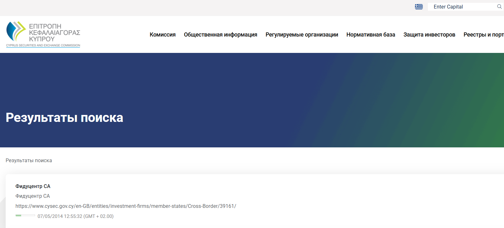Click the large Результаты поиска banner heading
This screenshot has height=228, width=504.
pos(64,117)
